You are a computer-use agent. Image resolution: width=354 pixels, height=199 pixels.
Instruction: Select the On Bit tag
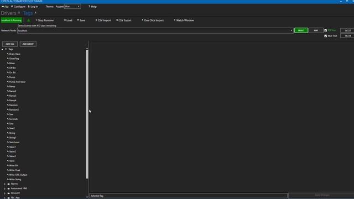tap(12, 72)
